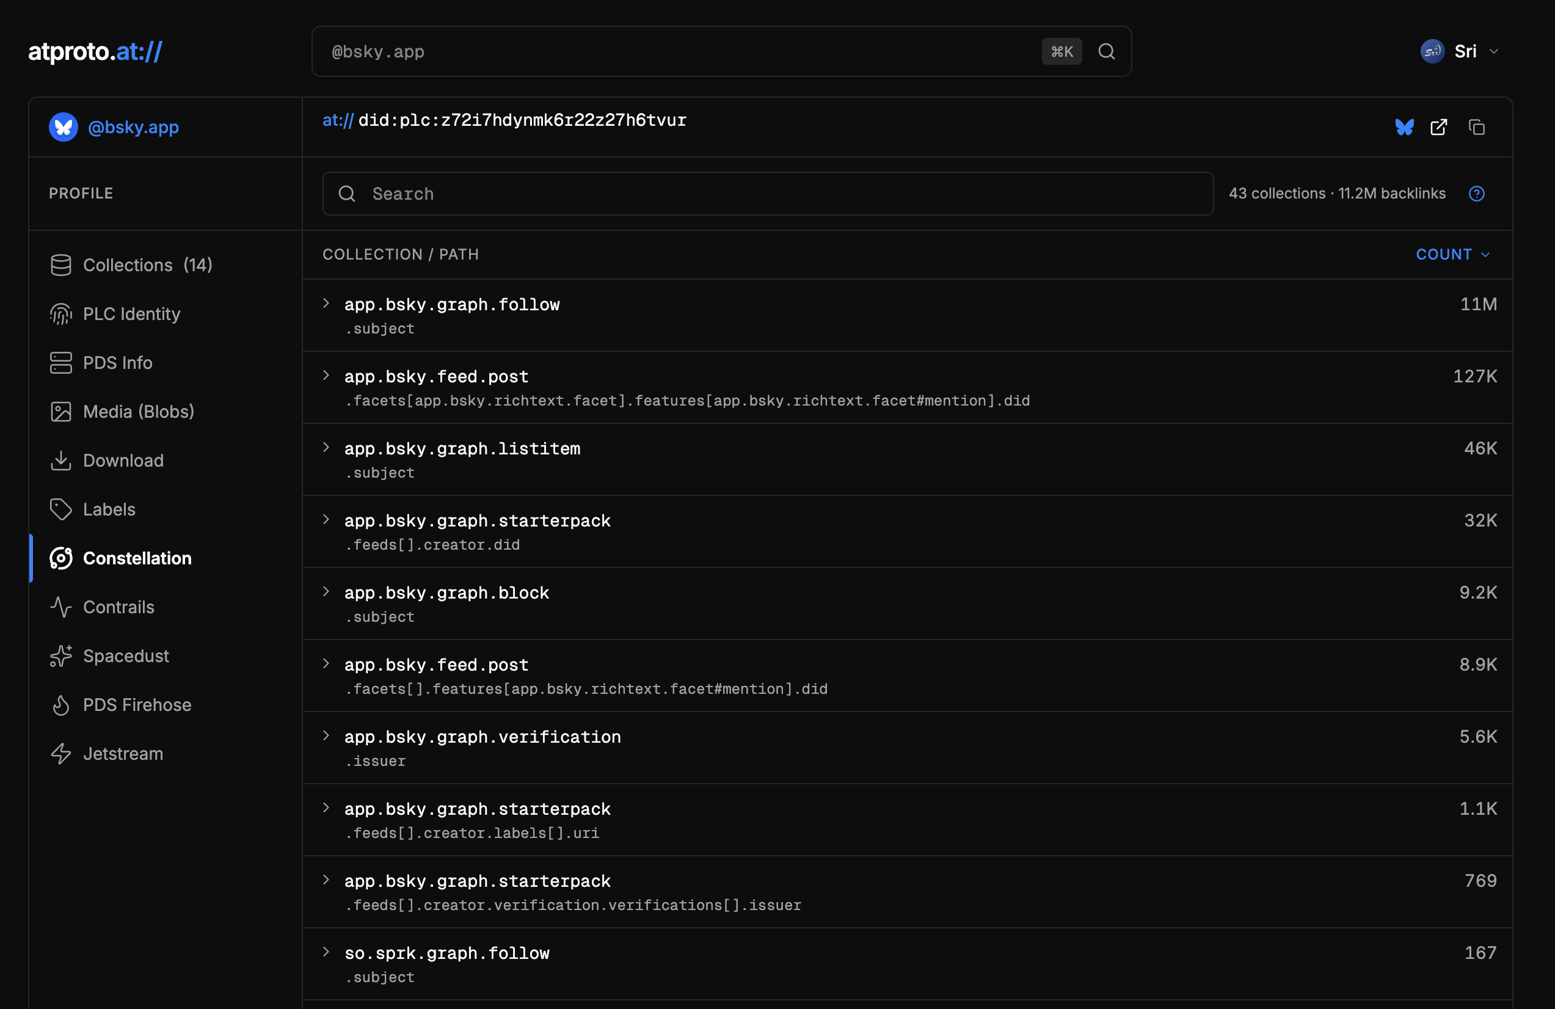
Task: Expand the app.bsky.graph.listitem row
Action: 326,448
